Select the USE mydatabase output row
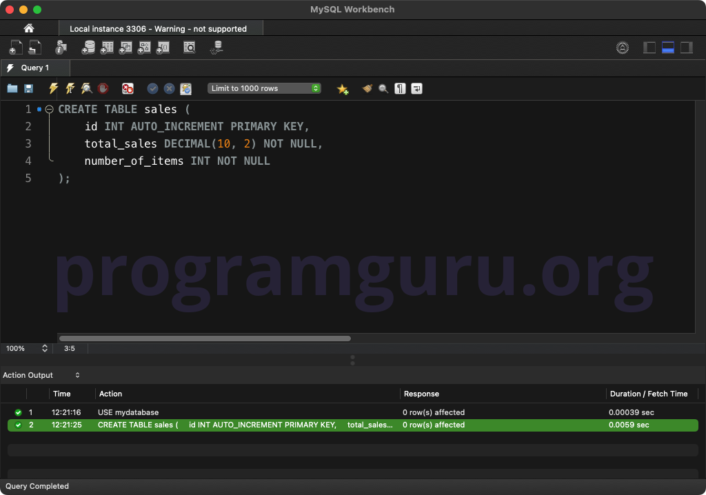Screen dimensions: 706x495 coord(353,412)
